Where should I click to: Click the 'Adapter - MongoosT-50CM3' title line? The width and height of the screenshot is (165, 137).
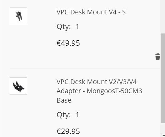coord(99,91)
